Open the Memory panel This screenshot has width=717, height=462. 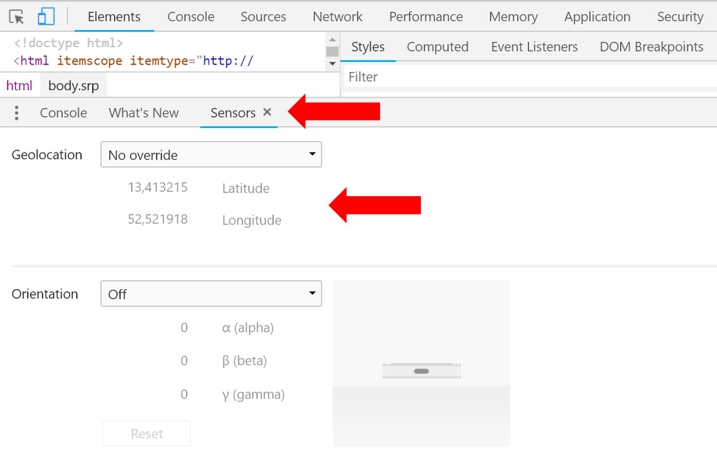point(513,16)
